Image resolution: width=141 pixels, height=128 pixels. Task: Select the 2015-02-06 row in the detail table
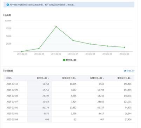(x=69, y=108)
